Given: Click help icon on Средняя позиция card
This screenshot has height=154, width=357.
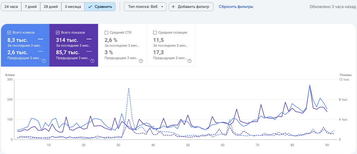Looking at the screenshot, I should [x=189, y=61].
